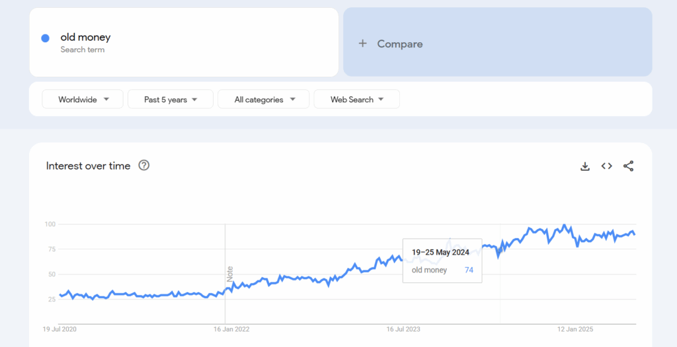Open the embed code icon
Screen dimensions: 677x347
coord(607,166)
